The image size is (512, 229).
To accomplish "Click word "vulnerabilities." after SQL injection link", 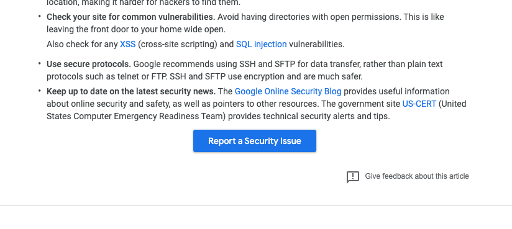I will pyautogui.click(x=317, y=44).
